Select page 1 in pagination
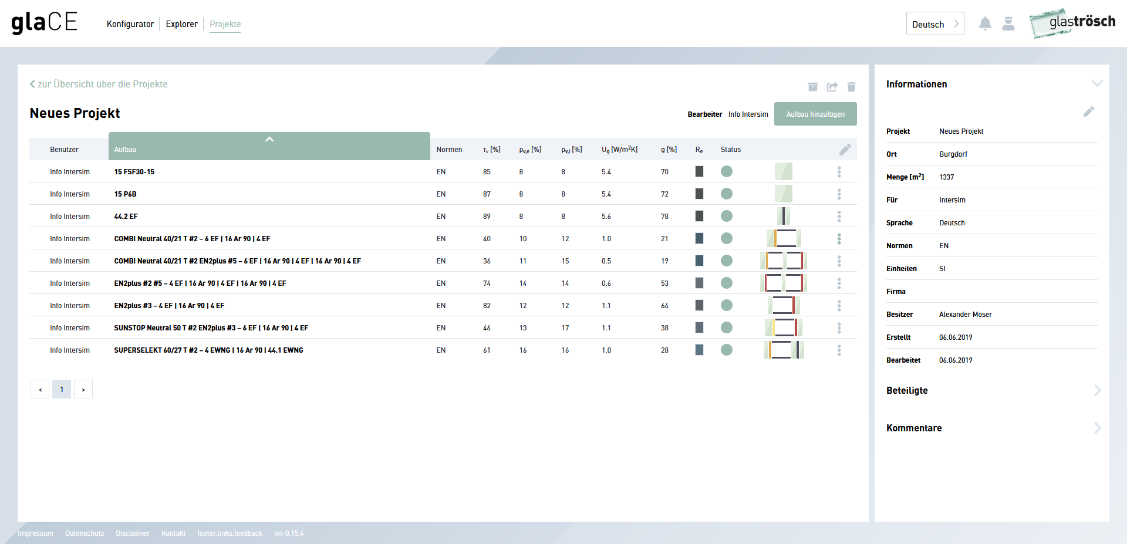The width and height of the screenshot is (1127, 544). pyautogui.click(x=62, y=389)
